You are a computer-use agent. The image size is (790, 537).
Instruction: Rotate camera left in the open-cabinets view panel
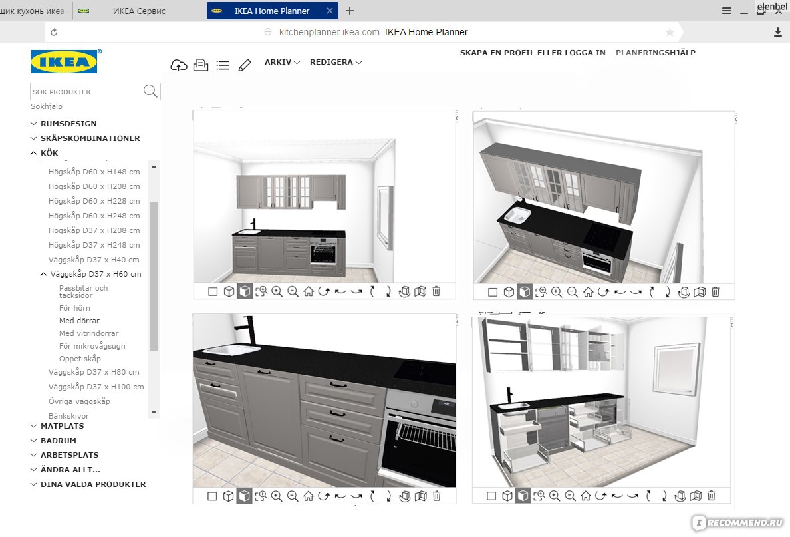tap(617, 496)
